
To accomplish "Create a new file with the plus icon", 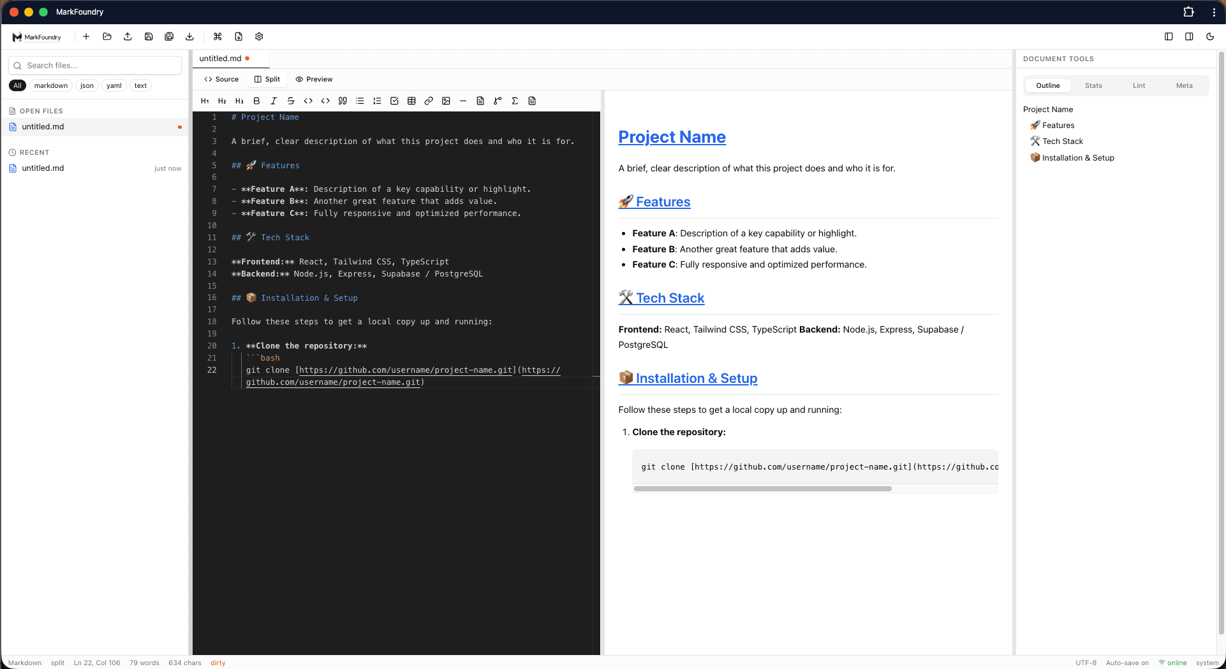I will tap(86, 36).
